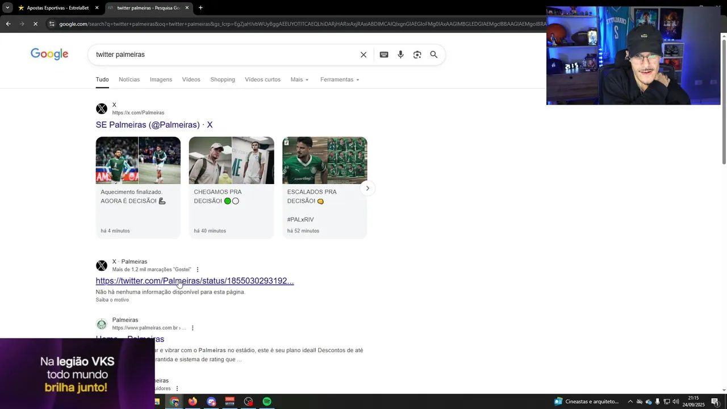Click the 'há 4 minutos' tweet timestamp
The width and height of the screenshot is (727, 409).
pyautogui.click(x=115, y=231)
